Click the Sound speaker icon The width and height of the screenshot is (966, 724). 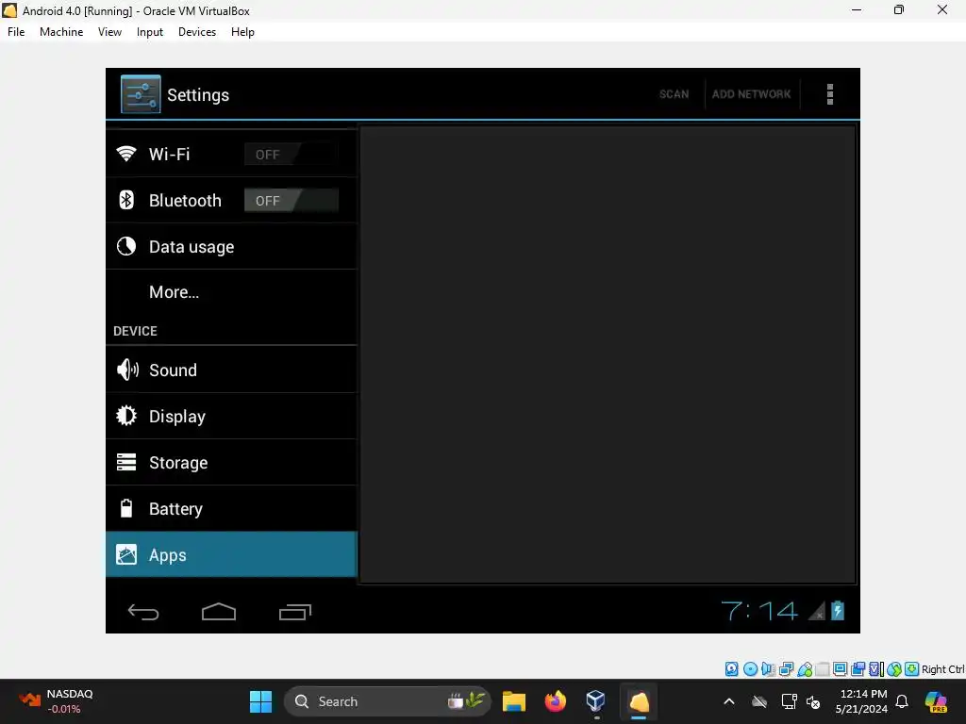click(127, 370)
